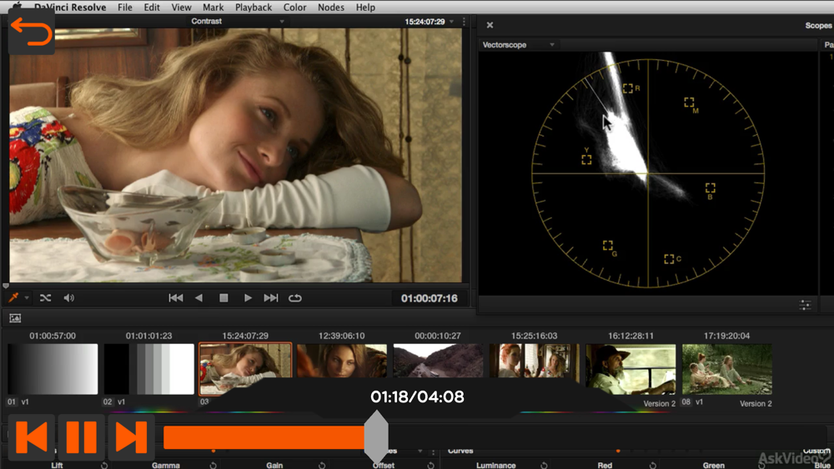The image size is (834, 469).
Task: Select man with hat clip 16:12:28:11
Action: pyautogui.click(x=631, y=368)
